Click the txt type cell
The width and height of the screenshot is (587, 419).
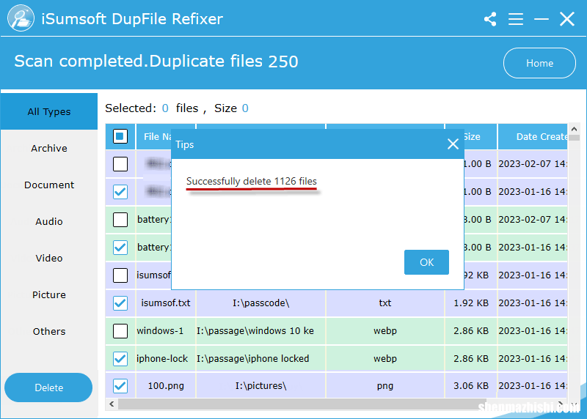(x=384, y=303)
